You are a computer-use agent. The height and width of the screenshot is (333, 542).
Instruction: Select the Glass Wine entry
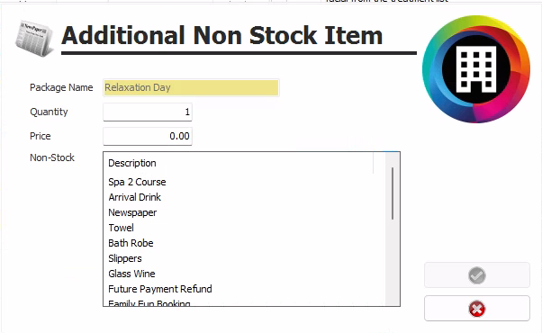[131, 274]
